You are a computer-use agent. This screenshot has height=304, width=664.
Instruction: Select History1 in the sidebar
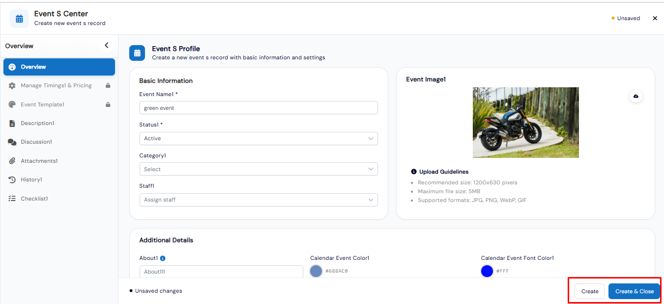(x=31, y=179)
